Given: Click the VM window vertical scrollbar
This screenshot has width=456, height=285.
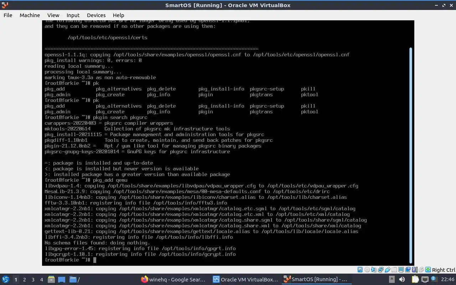Looking at the screenshot, I should point(410,155).
